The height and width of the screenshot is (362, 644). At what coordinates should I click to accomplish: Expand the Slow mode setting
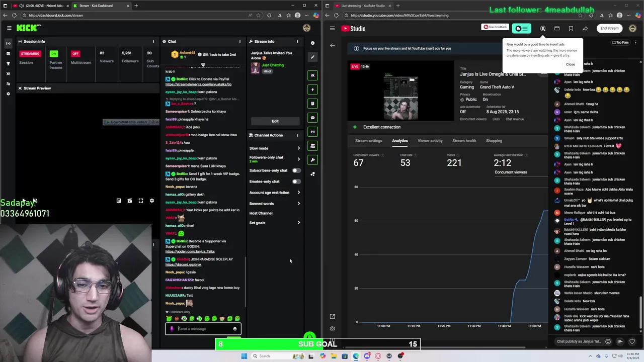(275, 148)
